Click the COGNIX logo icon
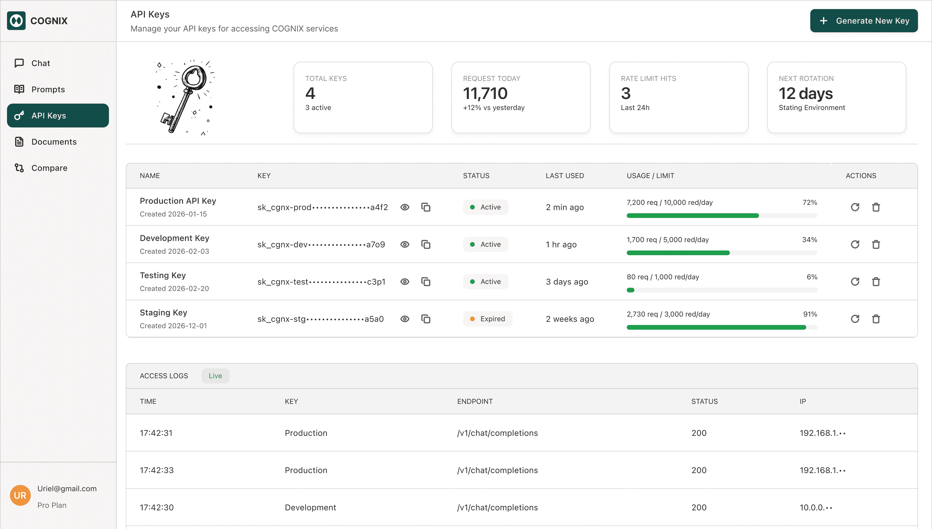932x529 pixels. [16, 21]
